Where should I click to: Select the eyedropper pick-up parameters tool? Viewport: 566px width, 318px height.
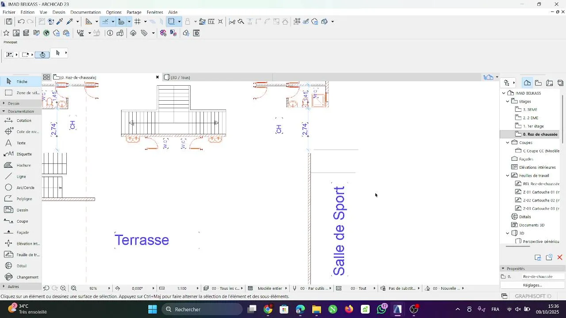tap(60, 22)
